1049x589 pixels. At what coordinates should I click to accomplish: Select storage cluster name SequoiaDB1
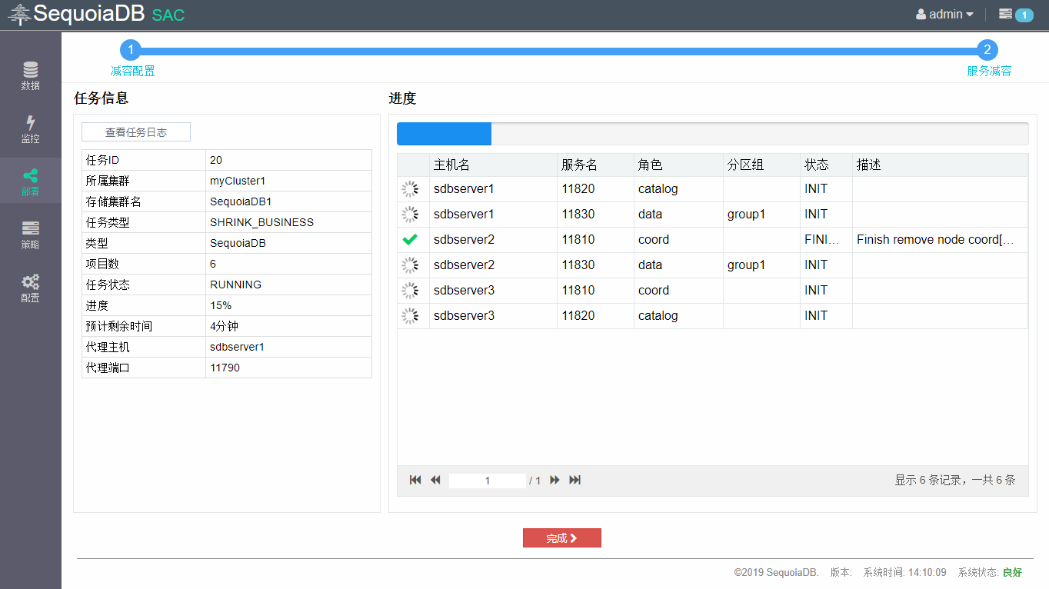(241, 201)
